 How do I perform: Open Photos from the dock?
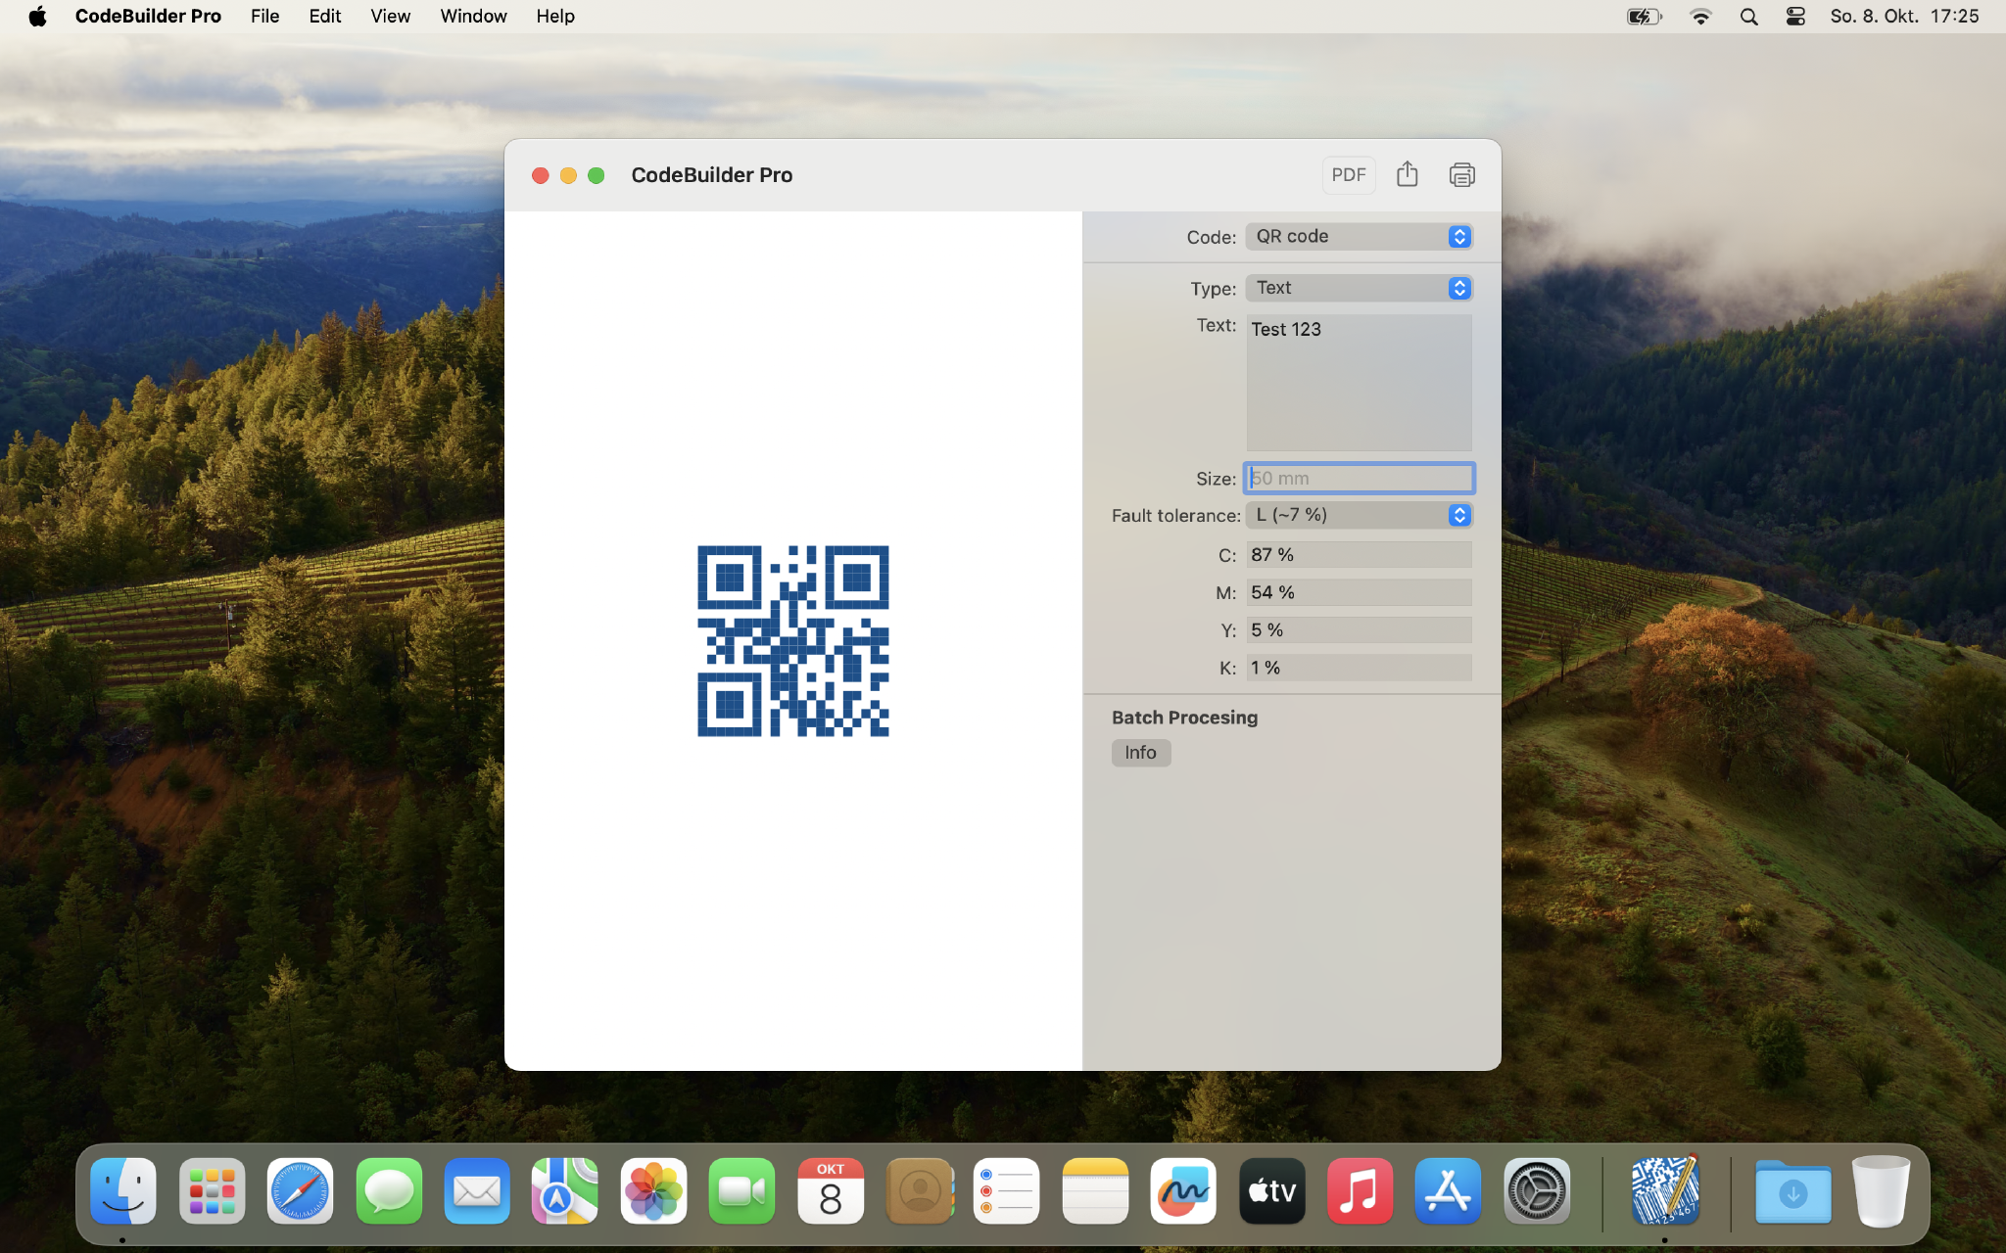(x=653, y=1191)
